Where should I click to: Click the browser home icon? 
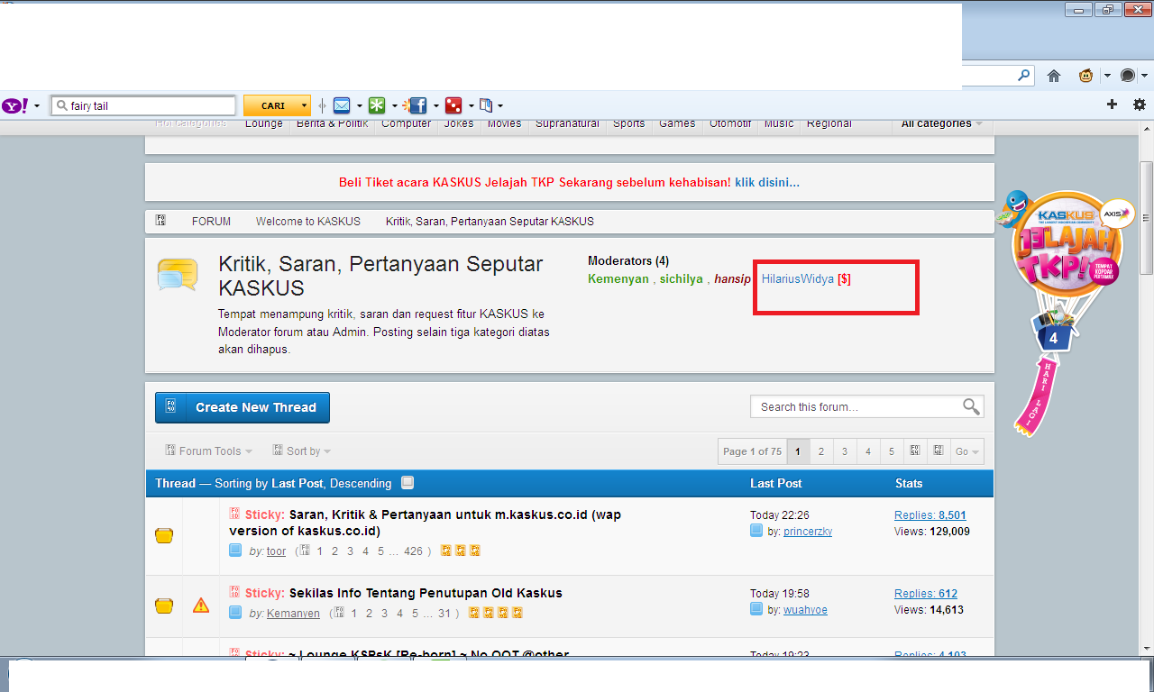point(1054,77)
